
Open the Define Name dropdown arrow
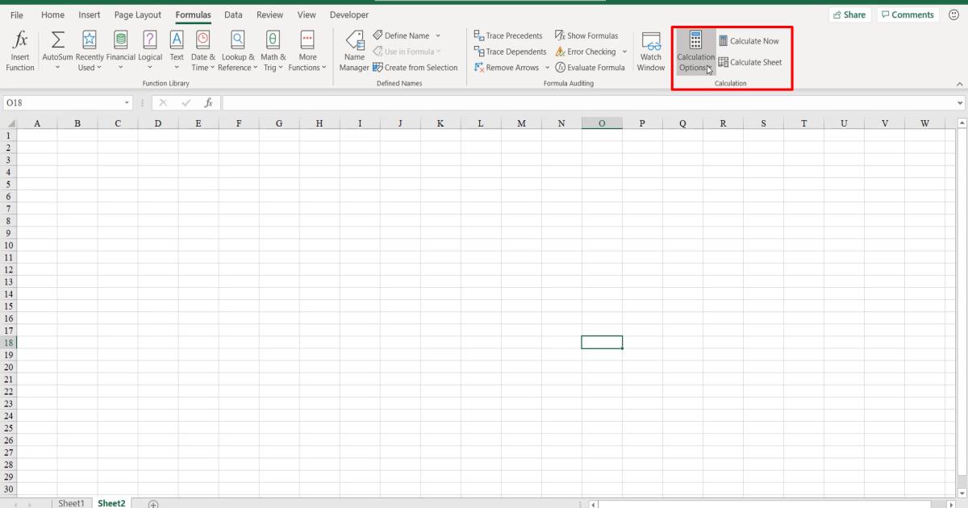tap(438, 35)
